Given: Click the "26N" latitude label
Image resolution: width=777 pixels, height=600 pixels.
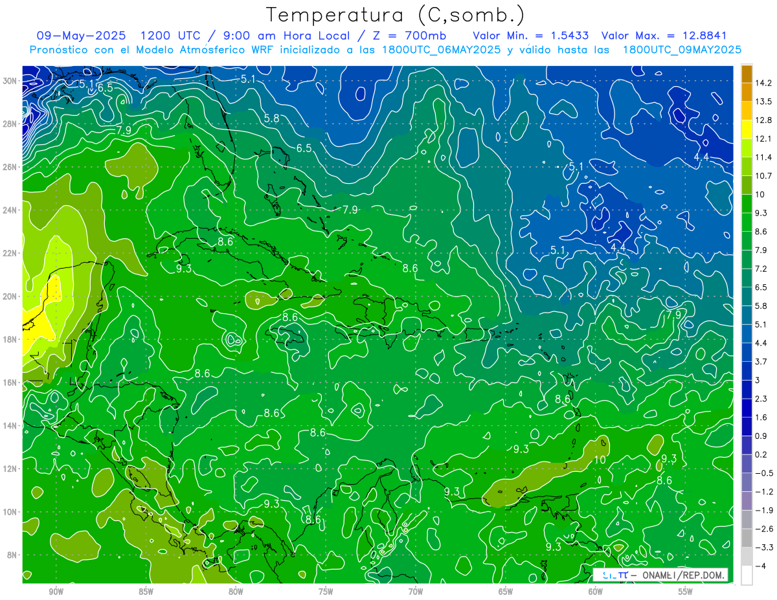Looking at the screenshot, I should point(10,167).
